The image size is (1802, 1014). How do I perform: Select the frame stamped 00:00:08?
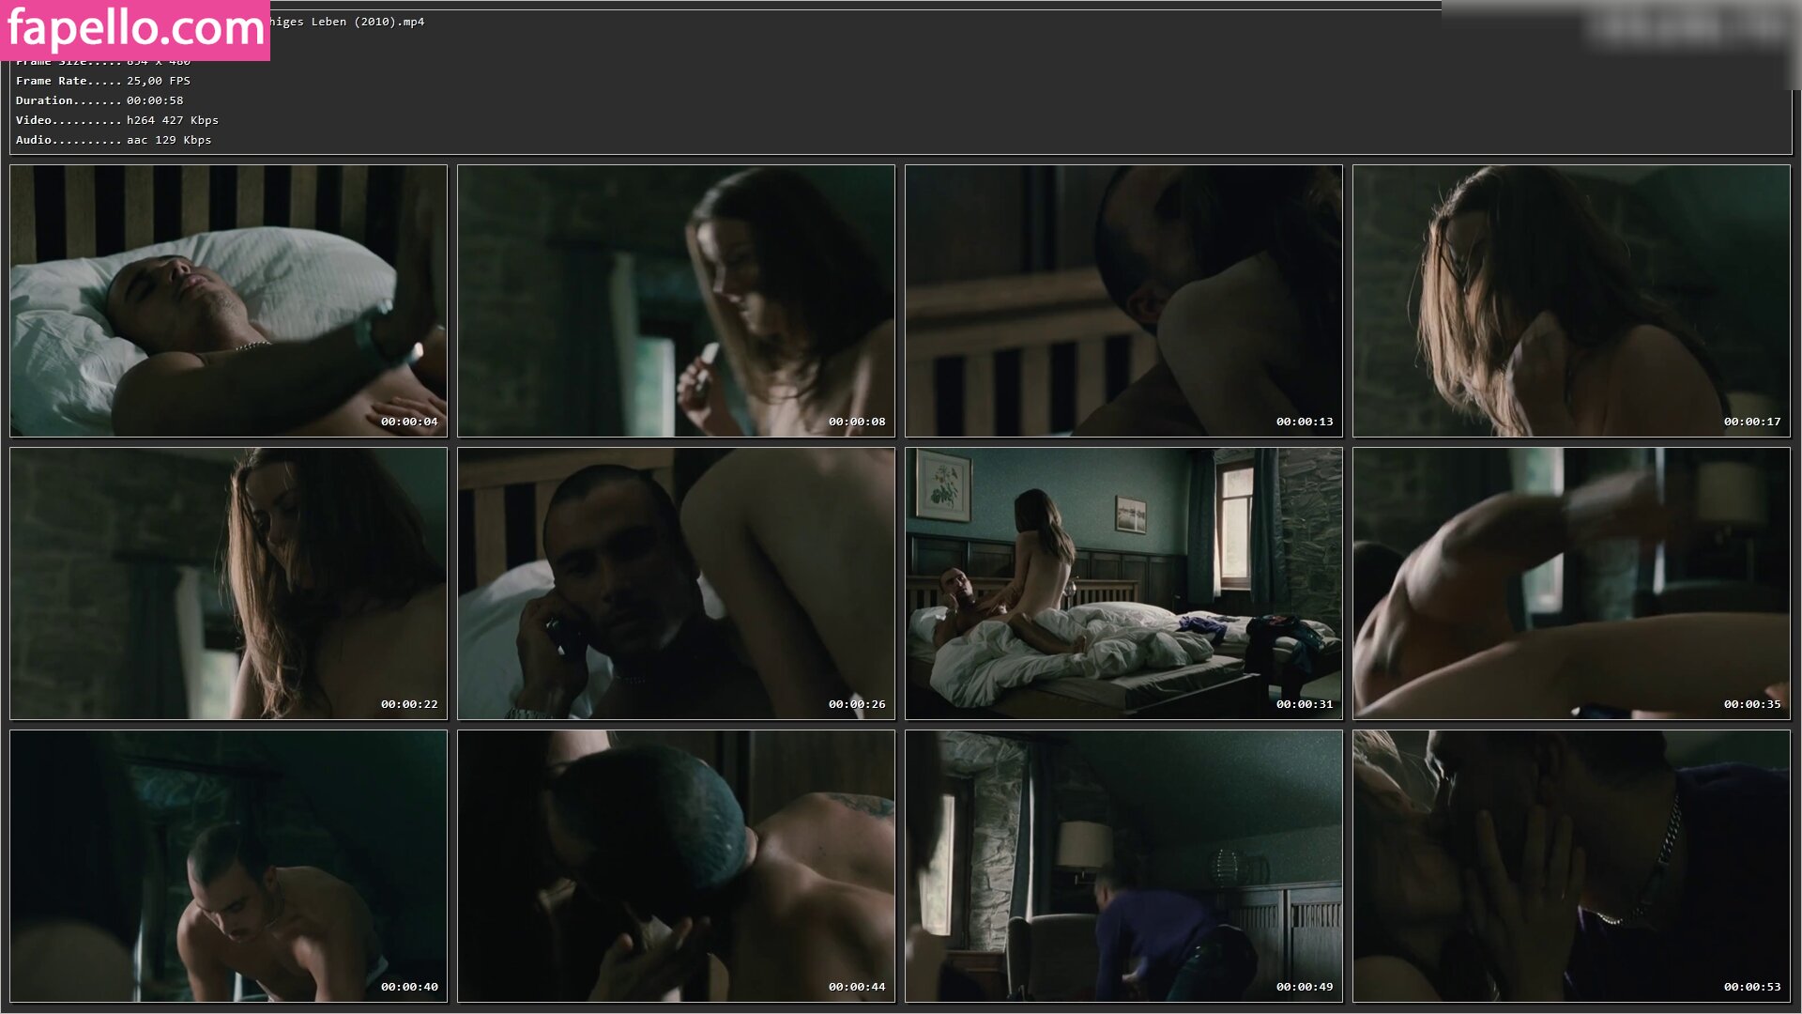[x=676, y=300]
